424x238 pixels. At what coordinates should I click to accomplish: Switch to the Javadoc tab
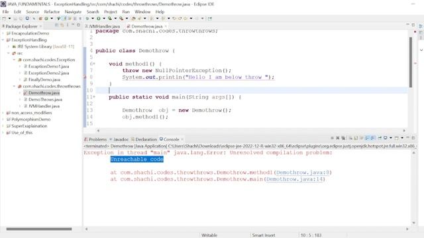[x=119, y=139]
